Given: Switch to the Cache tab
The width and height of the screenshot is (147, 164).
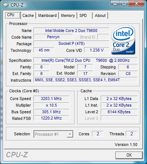Looking at the screenshot, I should pos(28,15).
